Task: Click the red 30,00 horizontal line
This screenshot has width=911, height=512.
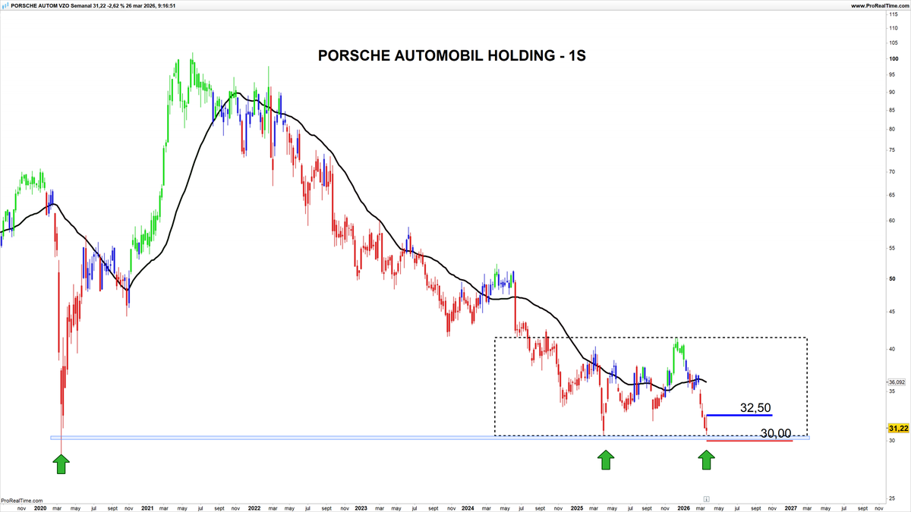Action: tap(749, 441)
